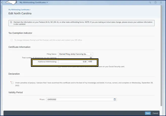This screenshot has width=166, height=116.
Task: Check the perjury declaration checkbox
Action: click(x=12, y=83)
